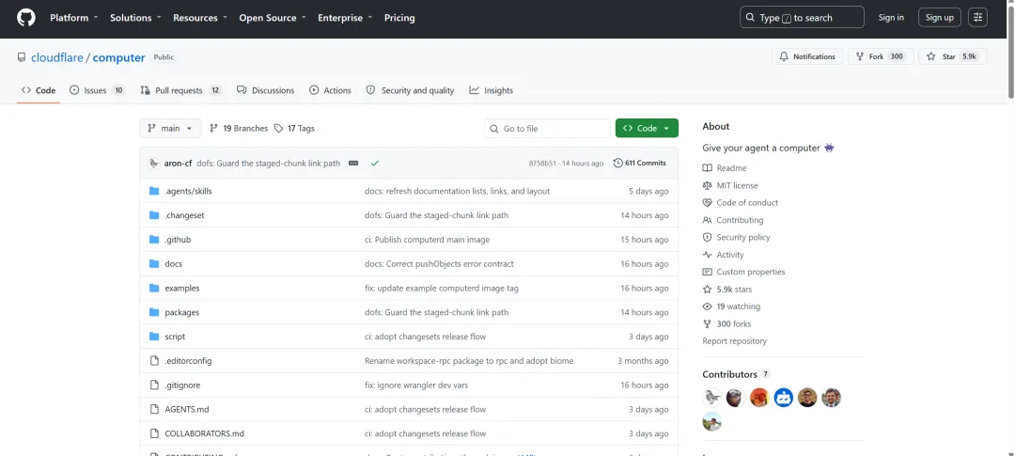Click the scale icon beside MIT license

point(707,185)
